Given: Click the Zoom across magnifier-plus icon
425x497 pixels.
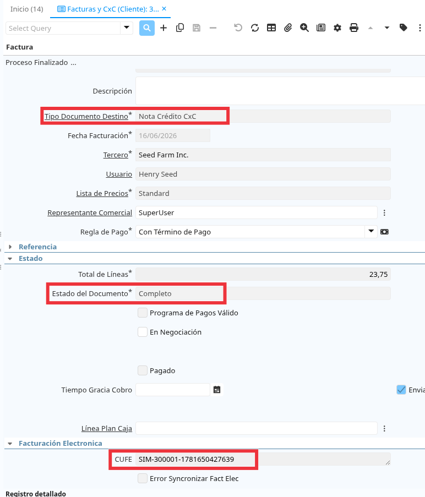Looking at the screenshot, I should point(304,28).
